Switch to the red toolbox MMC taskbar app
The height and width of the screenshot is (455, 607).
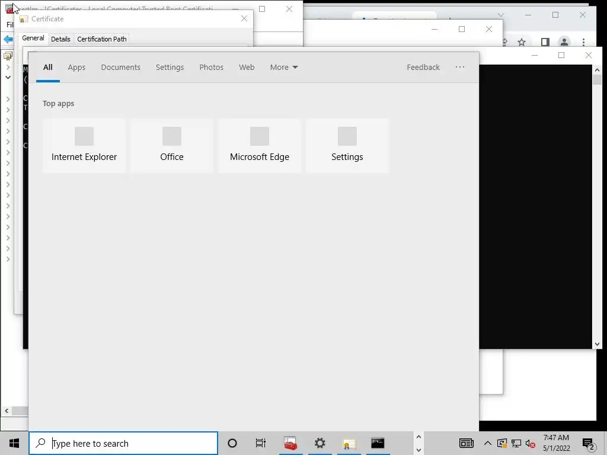290,443
